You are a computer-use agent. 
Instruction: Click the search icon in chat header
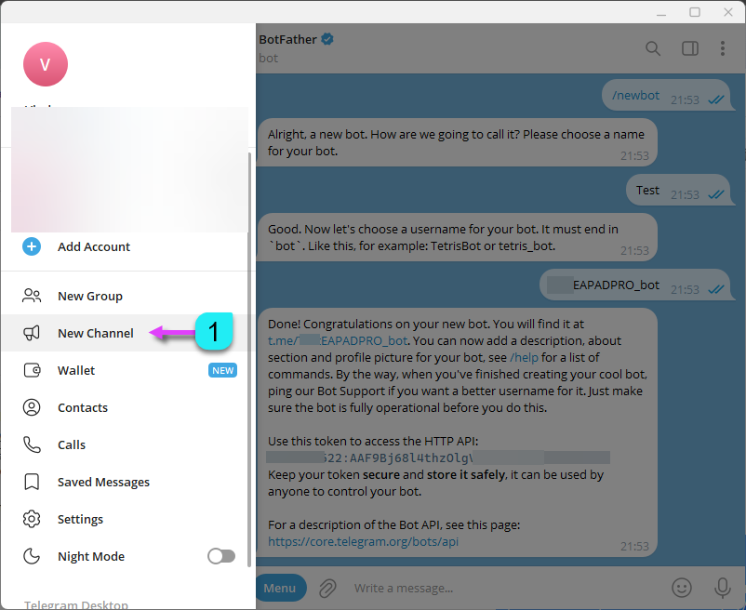pyautogui.click(x=653, y=48)
